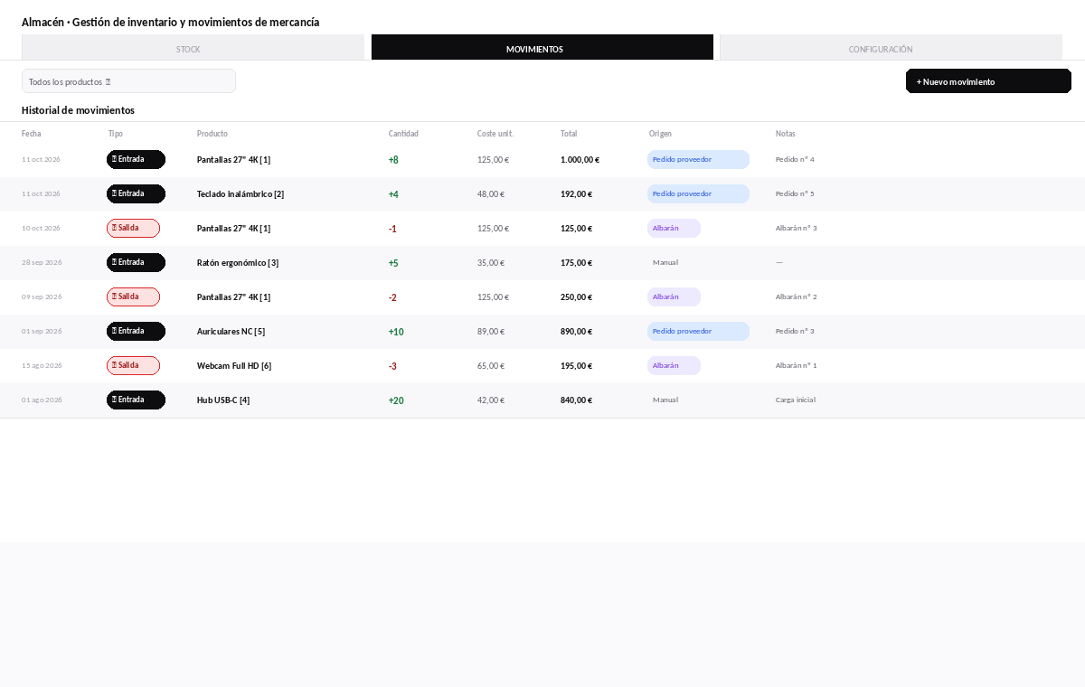Viewport: 1085px width, 687px height.
Task: Click the unit cost '48,00 €'
Action: tap(491, 194)
